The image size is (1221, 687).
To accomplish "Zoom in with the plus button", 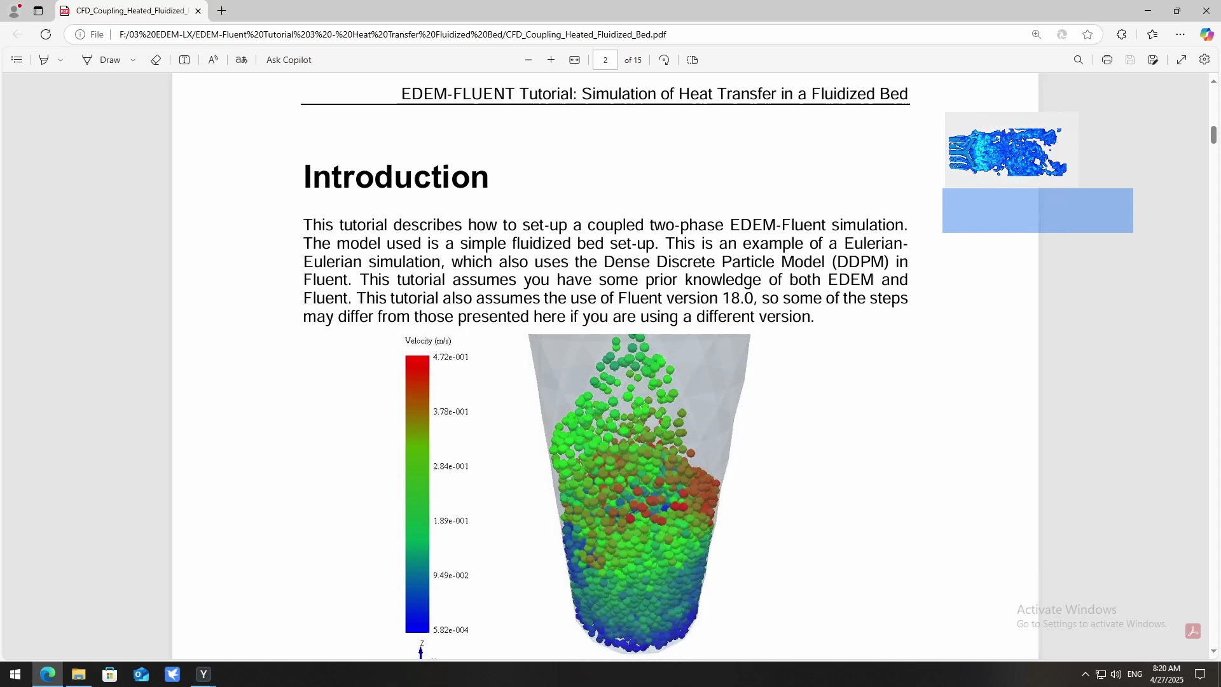I will 551,60.
